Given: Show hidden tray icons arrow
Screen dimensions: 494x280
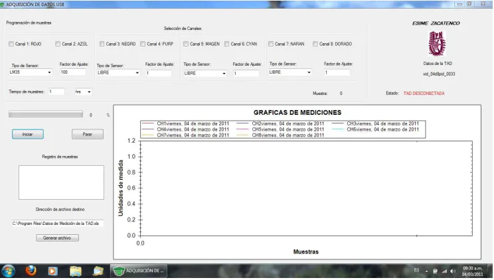Looking at the screenshot, I should tap(426, 271).
